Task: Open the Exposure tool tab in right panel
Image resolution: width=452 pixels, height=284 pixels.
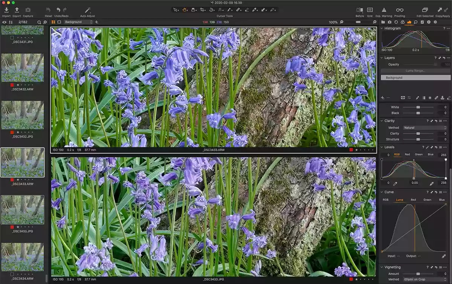Action: 410,22
